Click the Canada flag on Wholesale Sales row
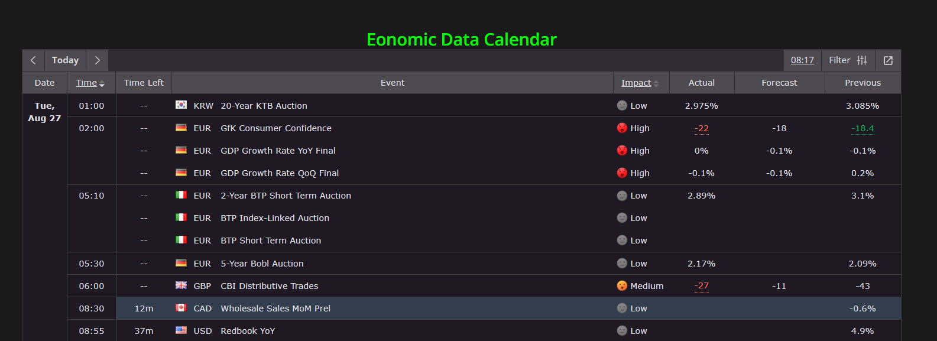The height and width of the screenshot is (341, 937). [180, 308]
